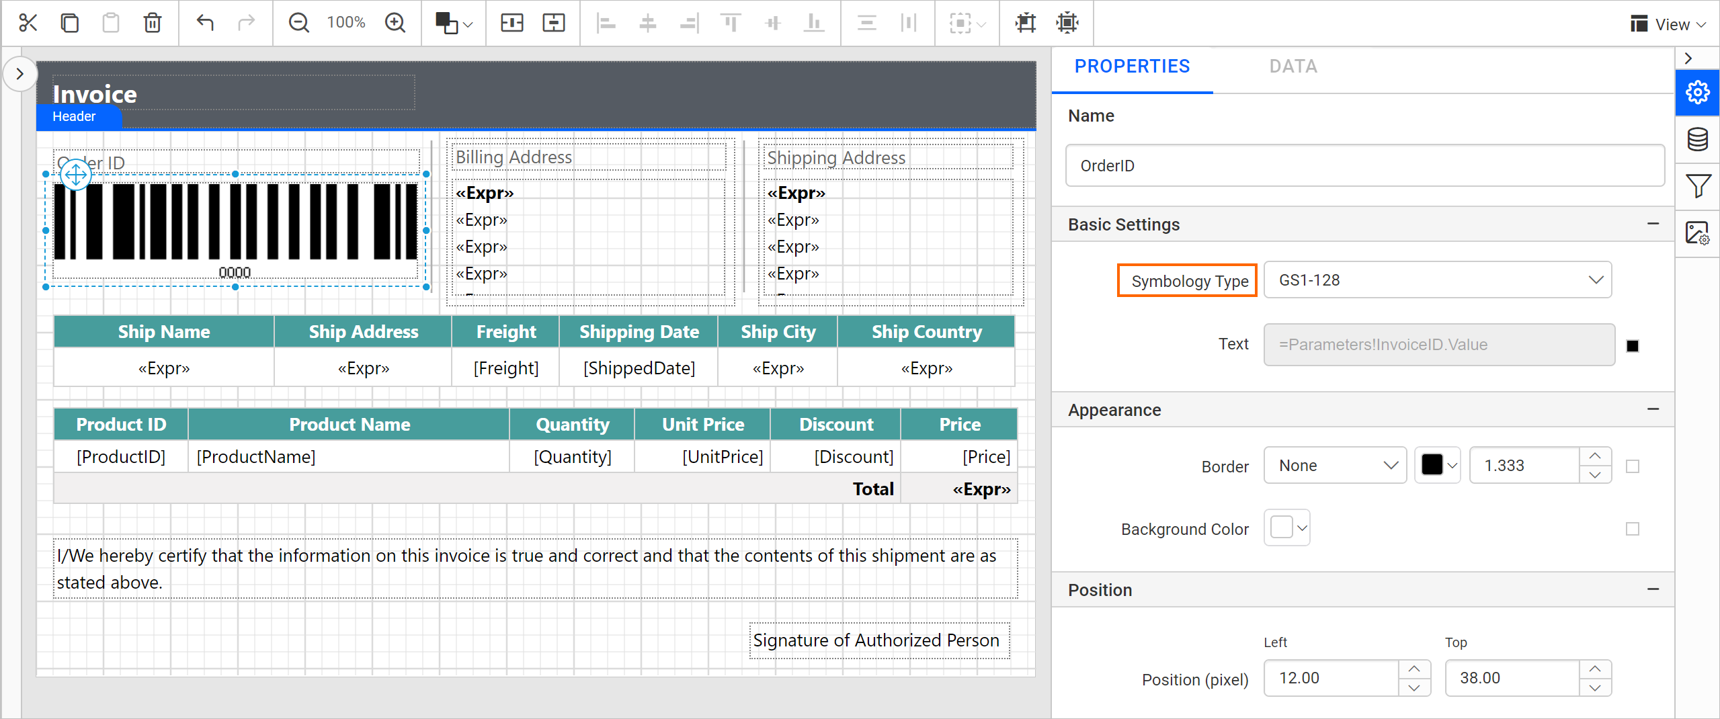Increase the Top position value
The image size is (1720, 719).
(1595, 669)
